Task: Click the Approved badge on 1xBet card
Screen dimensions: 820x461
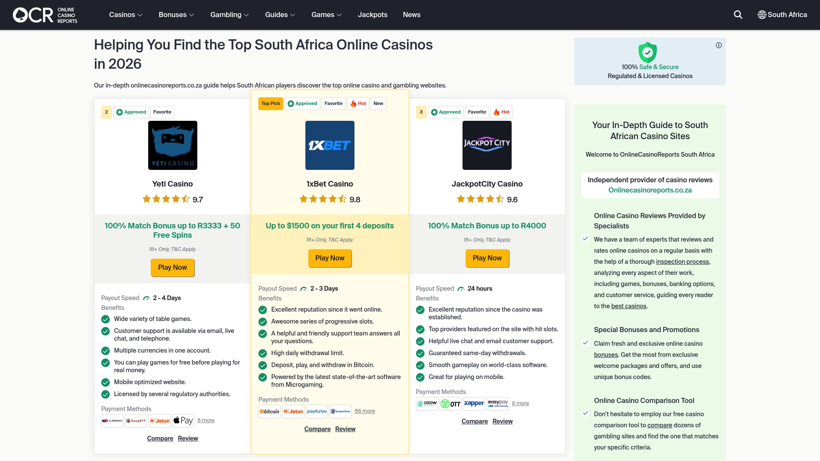Action: click(302, 104)
